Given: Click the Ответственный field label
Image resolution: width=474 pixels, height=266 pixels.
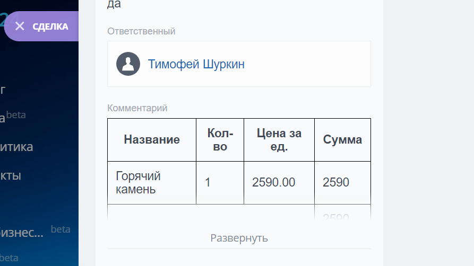Looking at the screenshot, I should 141,31.
